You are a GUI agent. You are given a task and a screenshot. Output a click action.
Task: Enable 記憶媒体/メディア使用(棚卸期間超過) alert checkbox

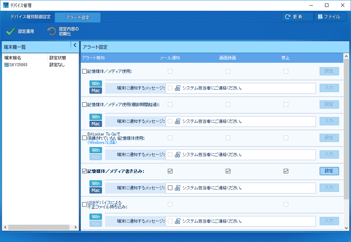pyautogui.click(x=84, y=105)
